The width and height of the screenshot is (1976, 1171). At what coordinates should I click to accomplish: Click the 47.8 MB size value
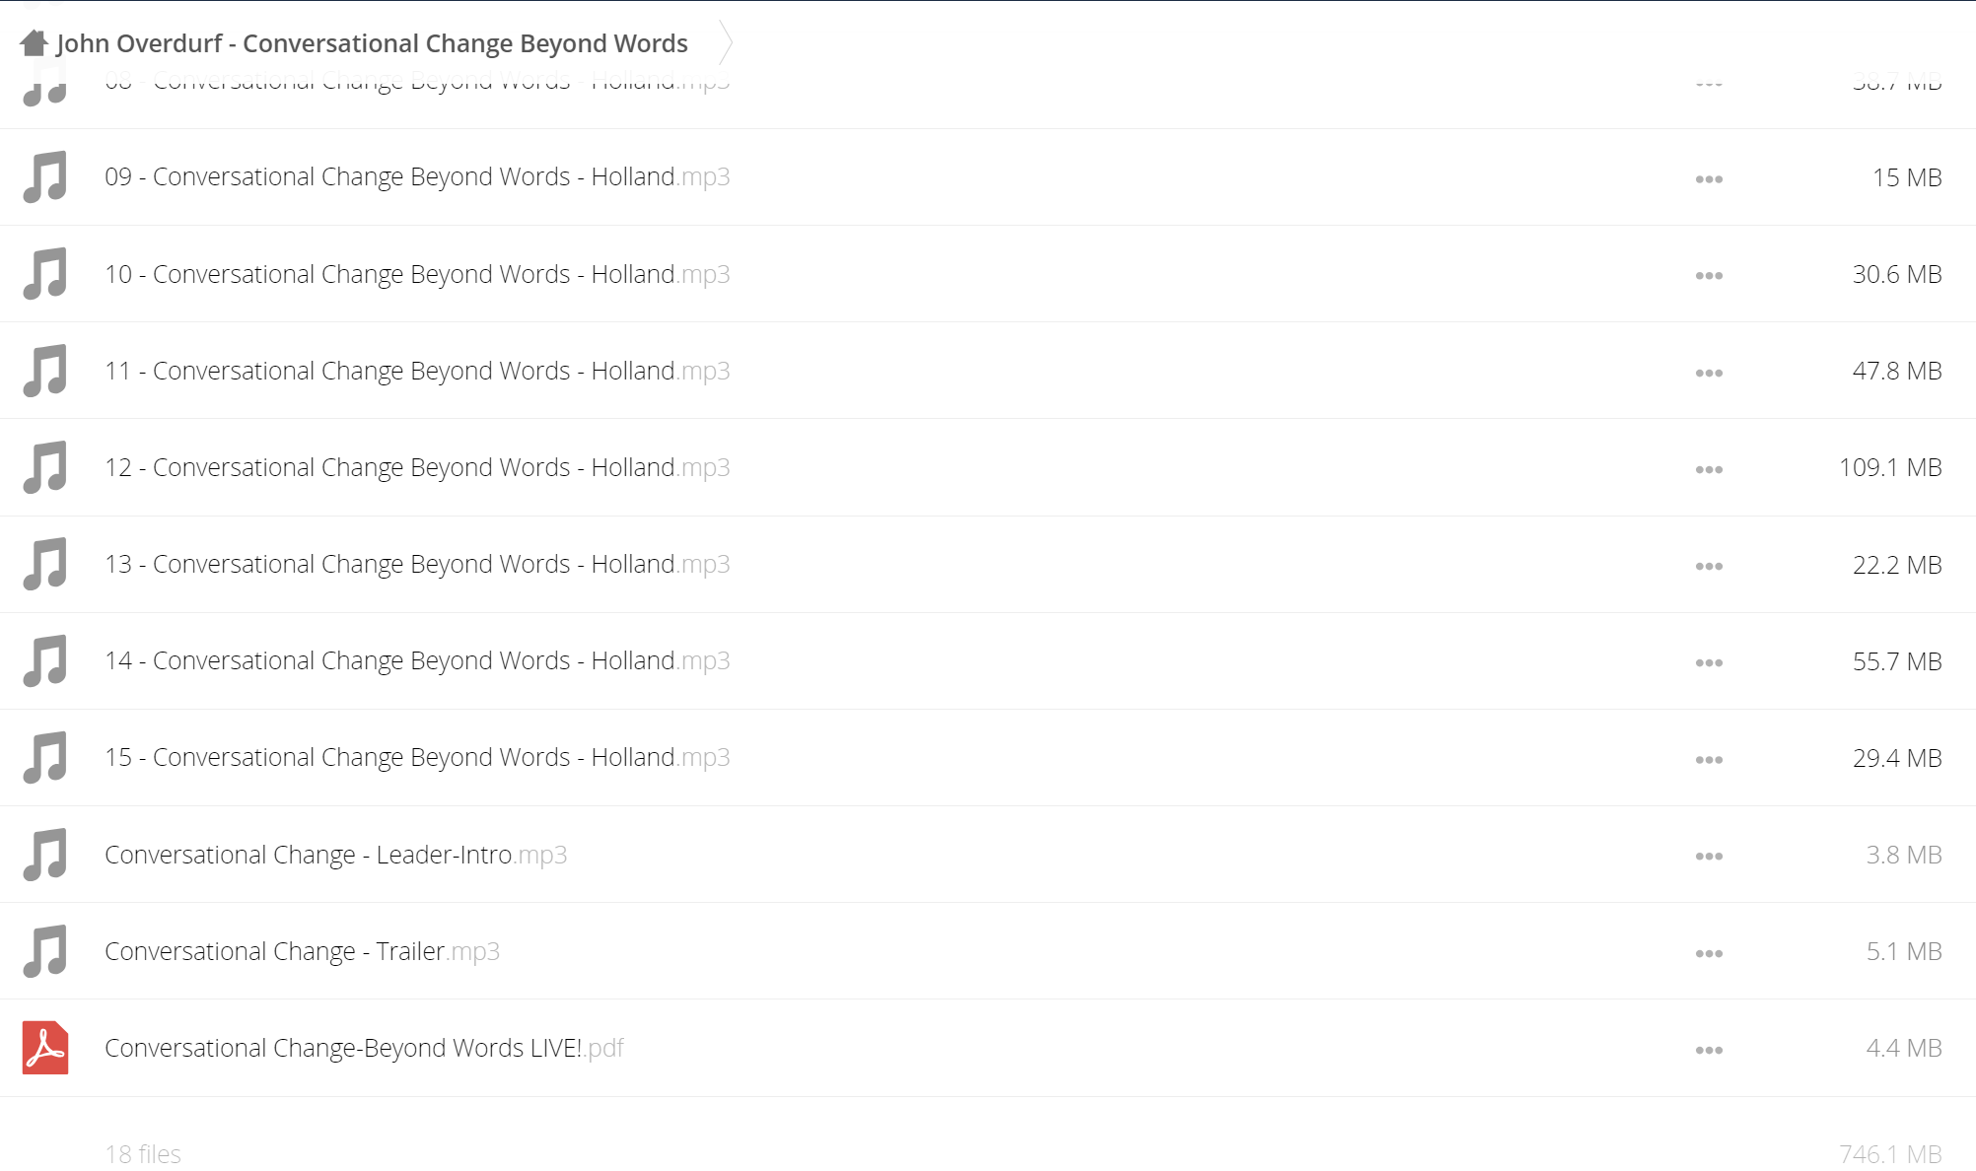pyautogui.click(x=1897, y=371)
